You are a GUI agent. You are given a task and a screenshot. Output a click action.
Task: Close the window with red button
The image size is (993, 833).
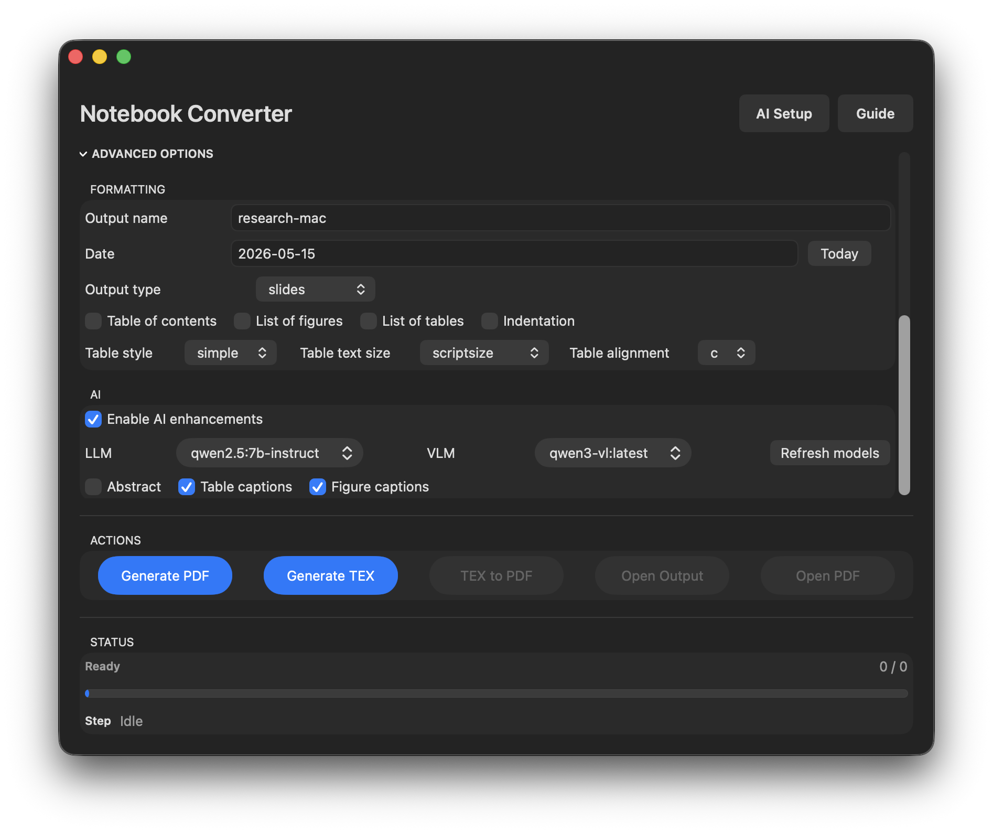(x=75, y=57)
